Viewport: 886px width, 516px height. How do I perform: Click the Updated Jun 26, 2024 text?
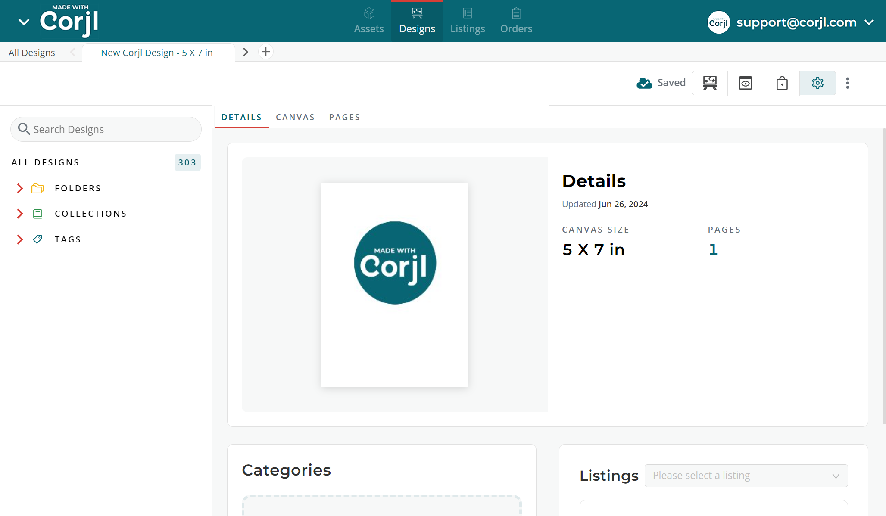point(605,204)
